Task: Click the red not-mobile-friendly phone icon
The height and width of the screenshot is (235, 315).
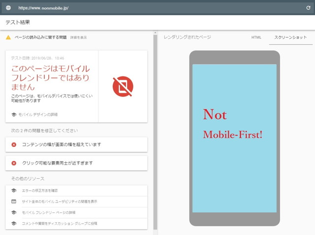Action: pyautogui.click(x=123, y=87)
